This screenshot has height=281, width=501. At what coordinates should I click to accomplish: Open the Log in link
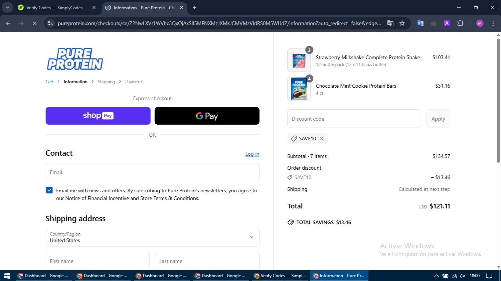(252, 154)
